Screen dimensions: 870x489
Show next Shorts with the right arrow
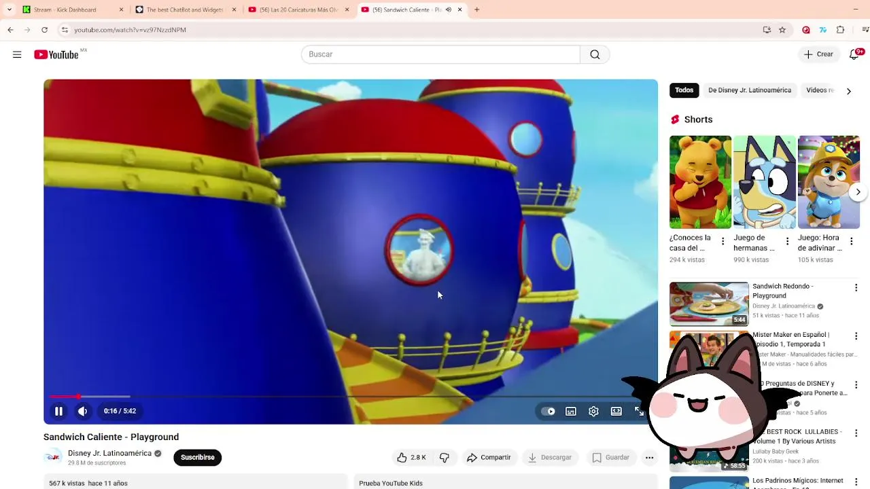858,192
